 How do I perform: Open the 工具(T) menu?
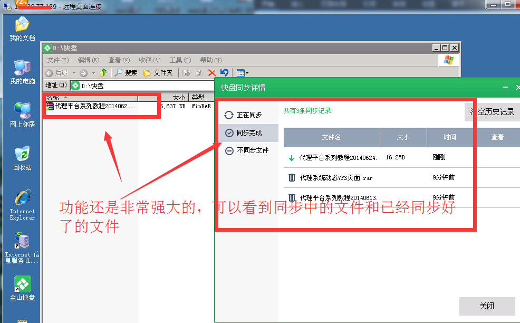click(180, 60)
